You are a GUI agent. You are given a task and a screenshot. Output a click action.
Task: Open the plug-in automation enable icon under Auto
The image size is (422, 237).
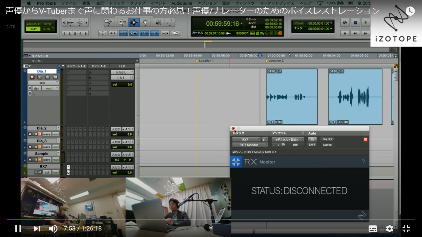[x=312, y=139]
